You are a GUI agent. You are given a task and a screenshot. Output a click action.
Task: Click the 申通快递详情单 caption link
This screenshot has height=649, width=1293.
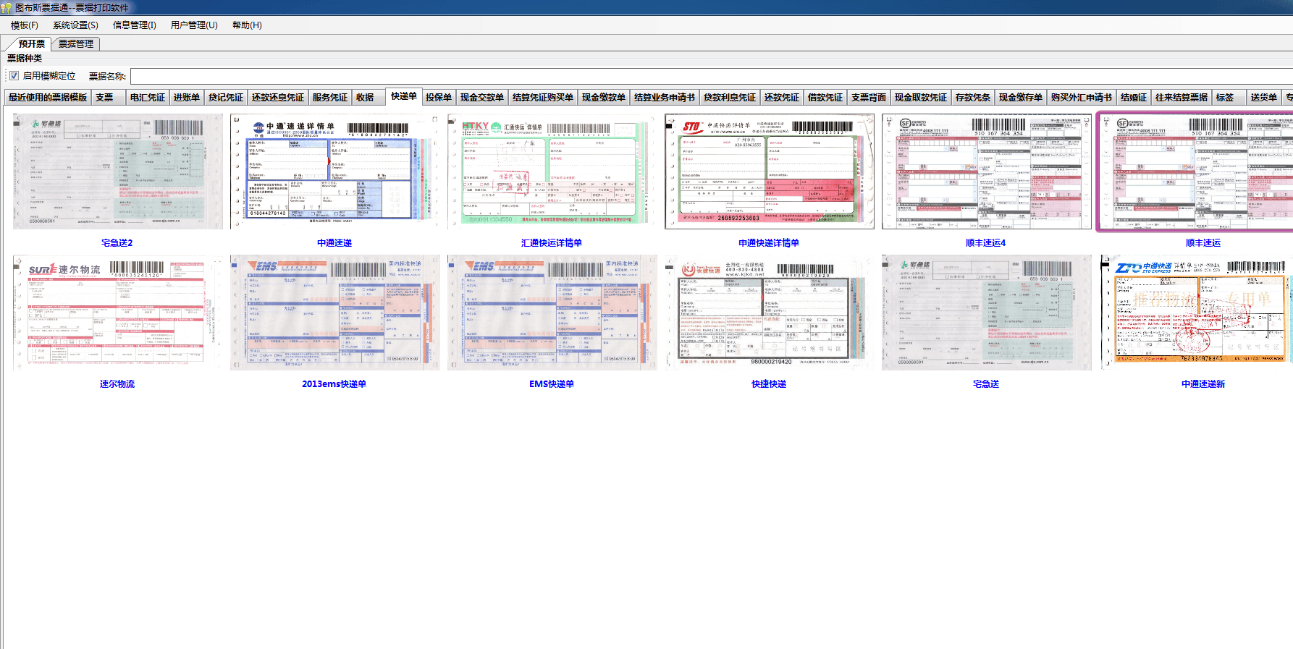tap(769, 243)
